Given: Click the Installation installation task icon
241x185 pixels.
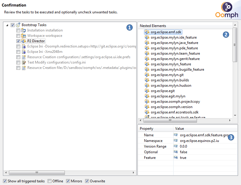Looking at the screenshot, I should point(24,30).
